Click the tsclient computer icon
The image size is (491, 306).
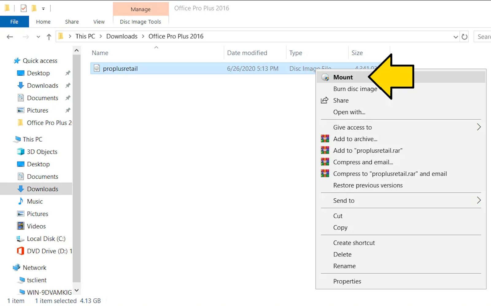point(21,280)
